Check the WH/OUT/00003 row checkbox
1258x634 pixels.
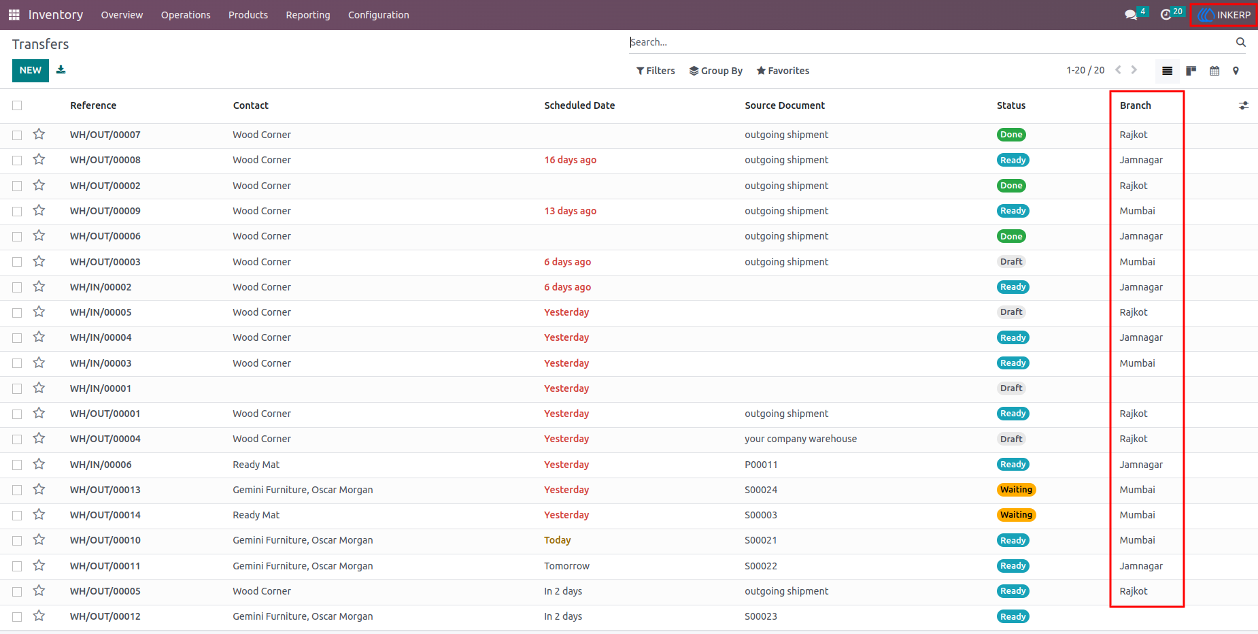tap(17, 262)
